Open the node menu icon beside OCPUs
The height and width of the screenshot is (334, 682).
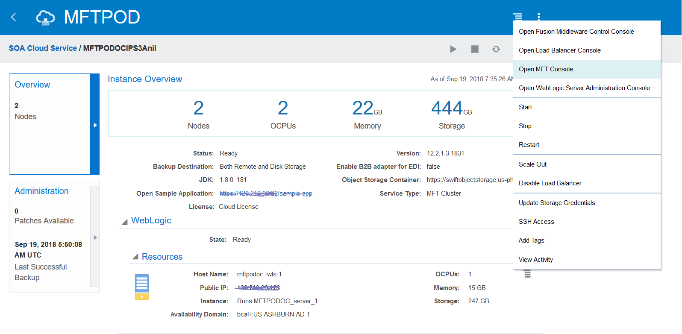pos(527,274)
